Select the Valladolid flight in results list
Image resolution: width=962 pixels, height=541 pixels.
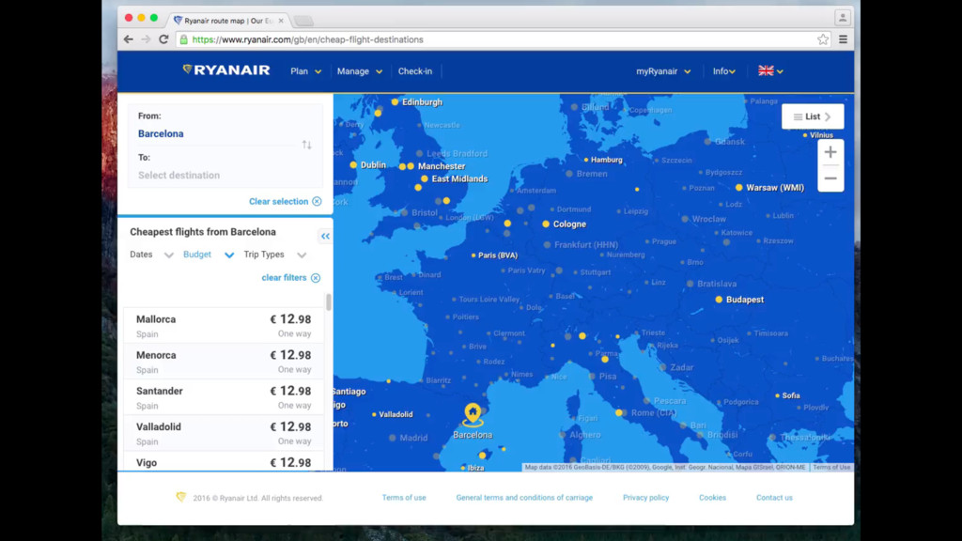point(224,433)
